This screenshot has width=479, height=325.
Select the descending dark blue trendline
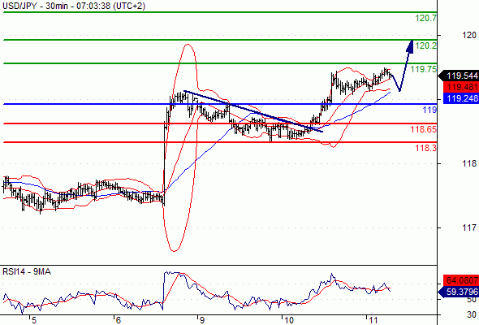[x=253, y=111]
